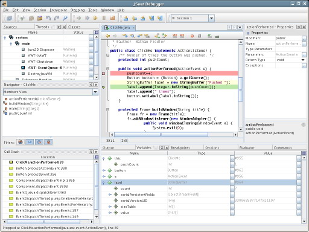Switch to the Breakpoints tab

180,147
